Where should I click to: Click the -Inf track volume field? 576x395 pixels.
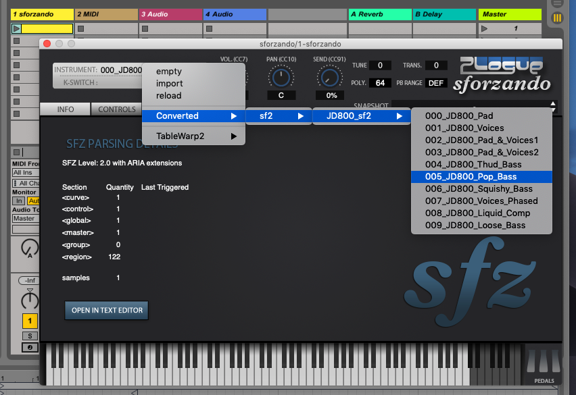click(29, 281)
